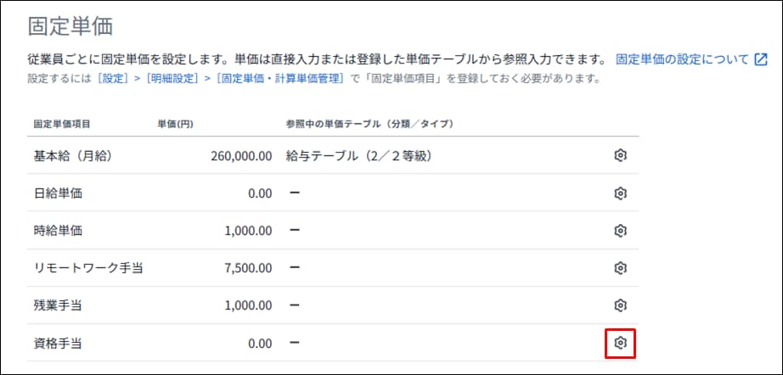Image resolution: width=783 pixels, height=375 pixels.
Task: Click the 固定単価項目 column header
Action: [x=62, y=124]
